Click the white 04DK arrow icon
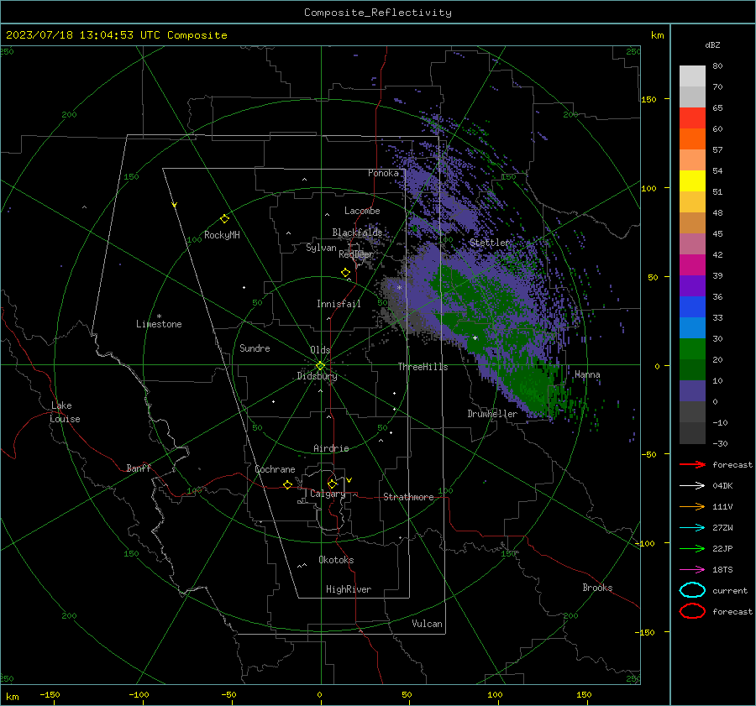The height and width of the screenshot is (706, 756). point(692,486)
